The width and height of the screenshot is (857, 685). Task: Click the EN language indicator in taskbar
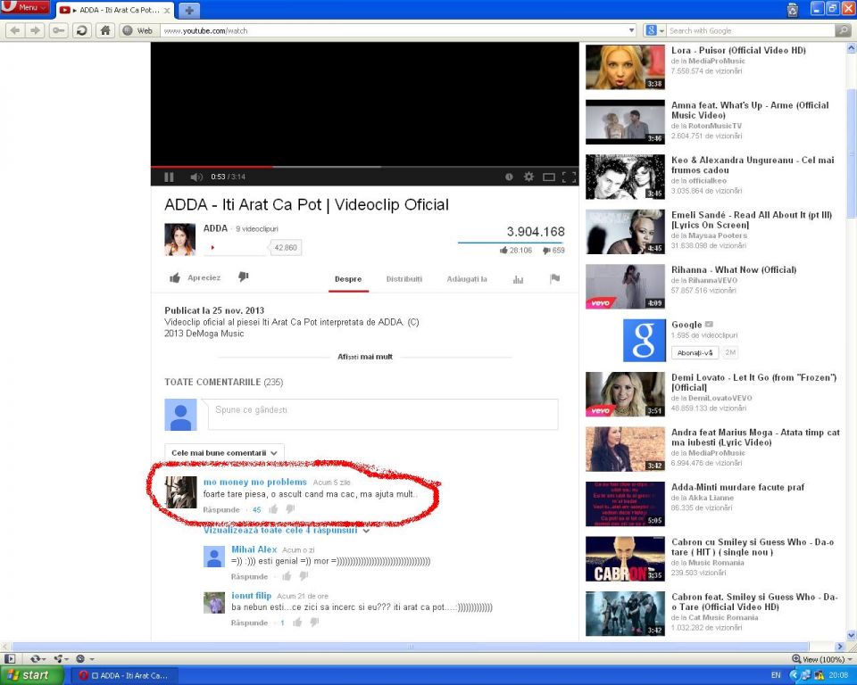[776, 676]
